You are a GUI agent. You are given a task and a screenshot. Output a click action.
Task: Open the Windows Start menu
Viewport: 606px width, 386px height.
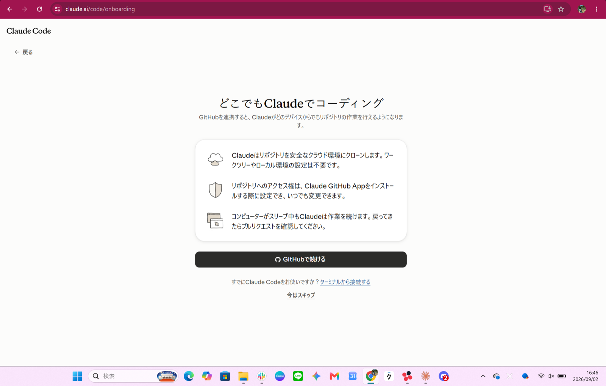pyautogui.click(x=77, y=376)
